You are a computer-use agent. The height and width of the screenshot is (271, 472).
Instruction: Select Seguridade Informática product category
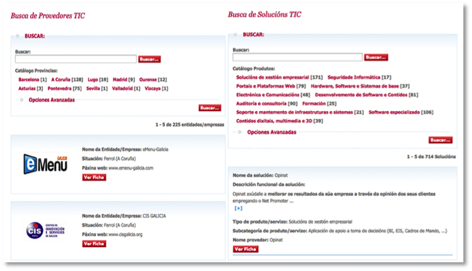[x=354, y=77]
